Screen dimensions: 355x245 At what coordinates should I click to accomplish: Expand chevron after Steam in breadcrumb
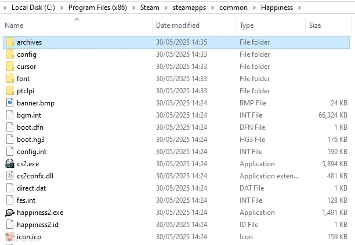coord(166,8)
